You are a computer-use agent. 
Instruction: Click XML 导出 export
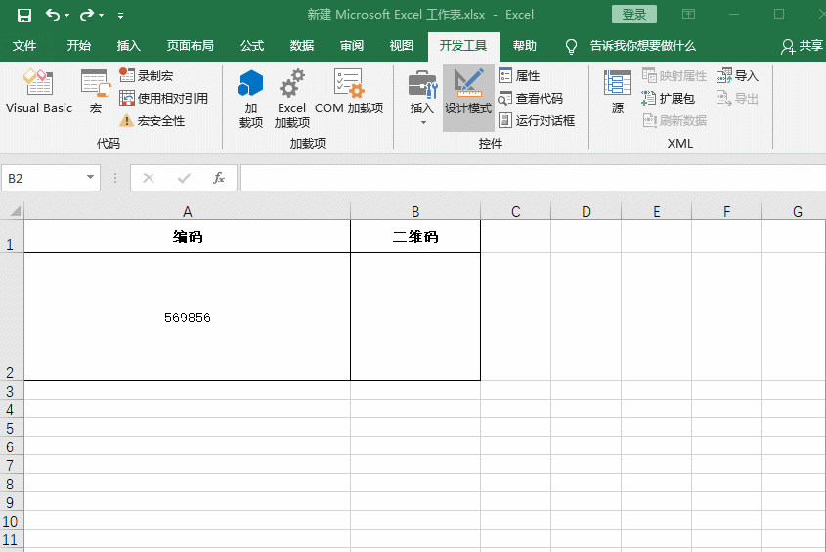737,98
